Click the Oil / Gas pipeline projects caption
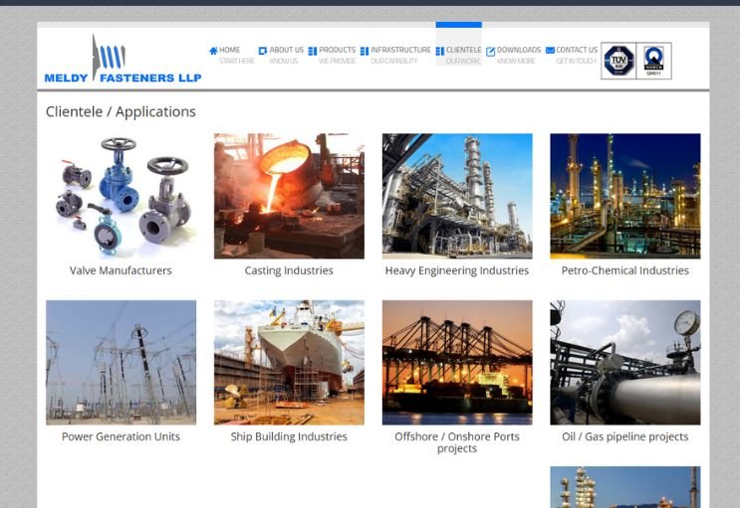This screenshot has width=740, height=508. 625,436
